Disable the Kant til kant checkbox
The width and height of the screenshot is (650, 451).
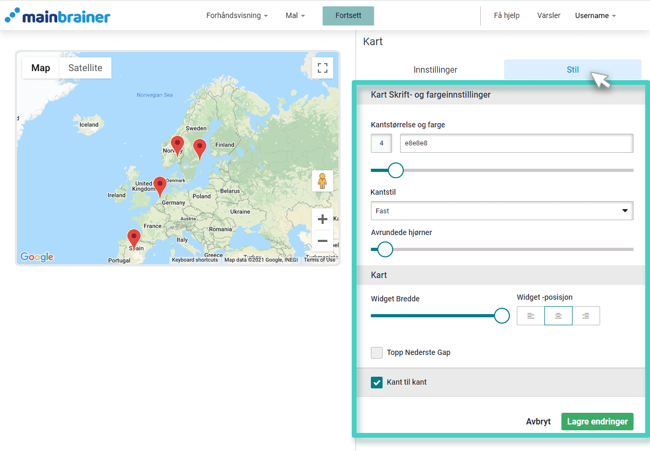(377, 382)
